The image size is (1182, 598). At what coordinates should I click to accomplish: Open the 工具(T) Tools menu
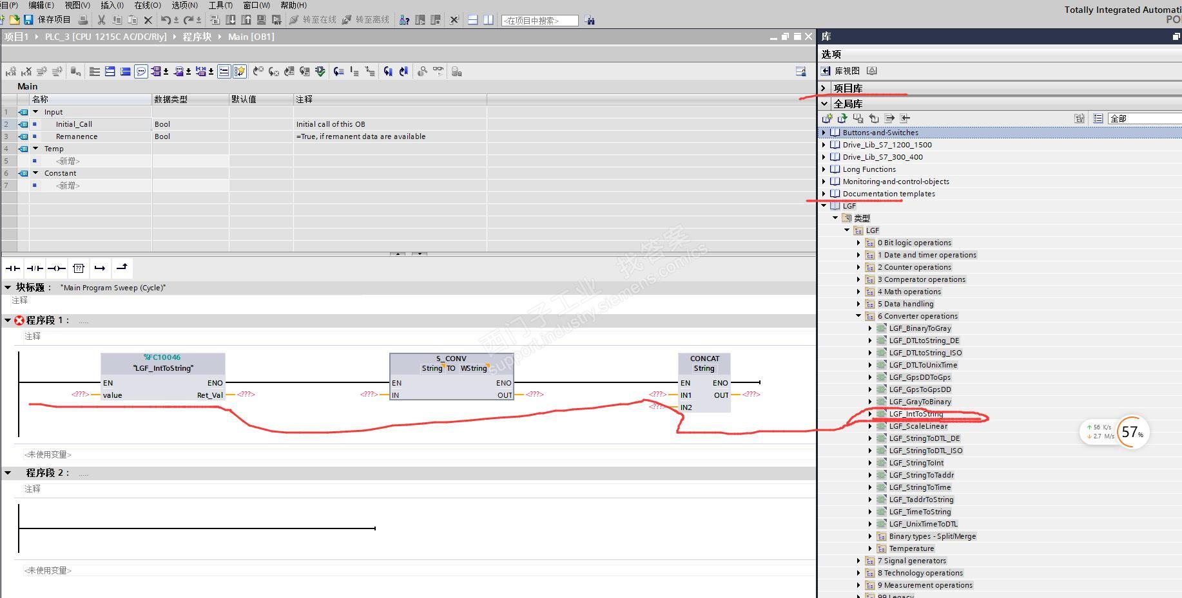coord(220,5)
